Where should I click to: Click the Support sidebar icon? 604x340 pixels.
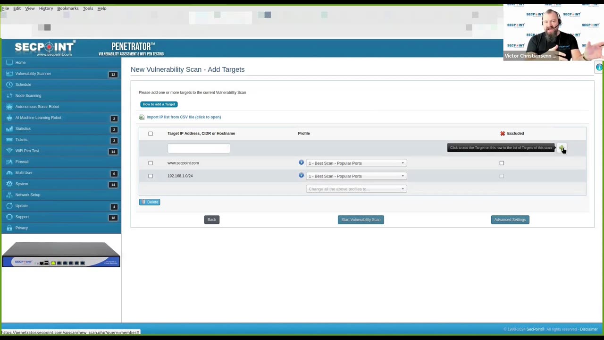pyautogui.click(x=9, y=217)
